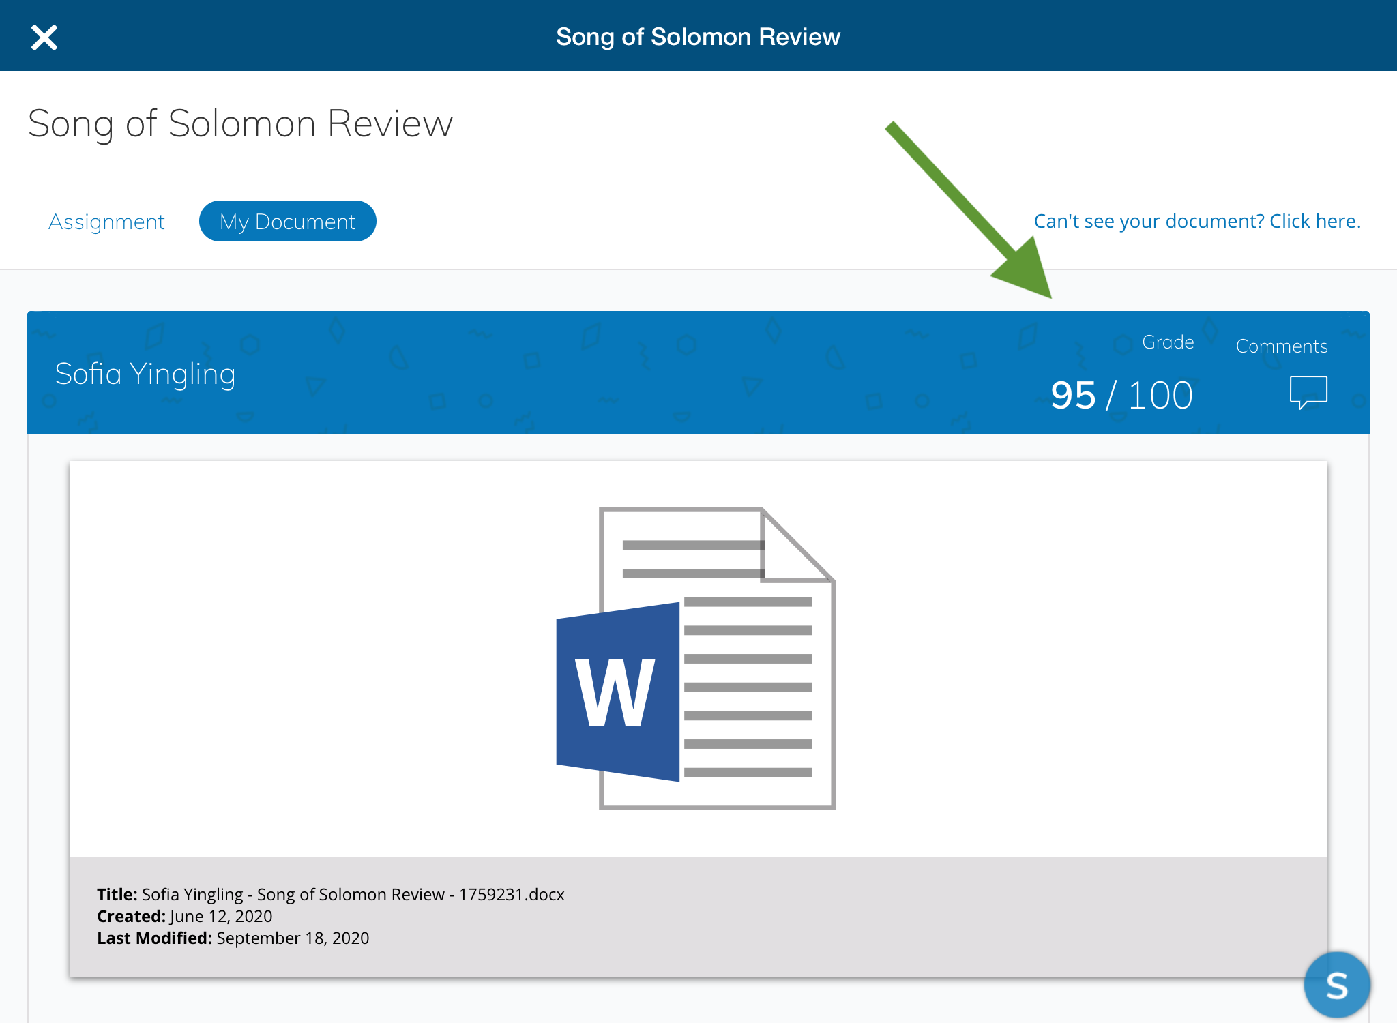Click the Created June 12, 2020 line
The width and height of the screenshot is (1397, 1023).
185,916
